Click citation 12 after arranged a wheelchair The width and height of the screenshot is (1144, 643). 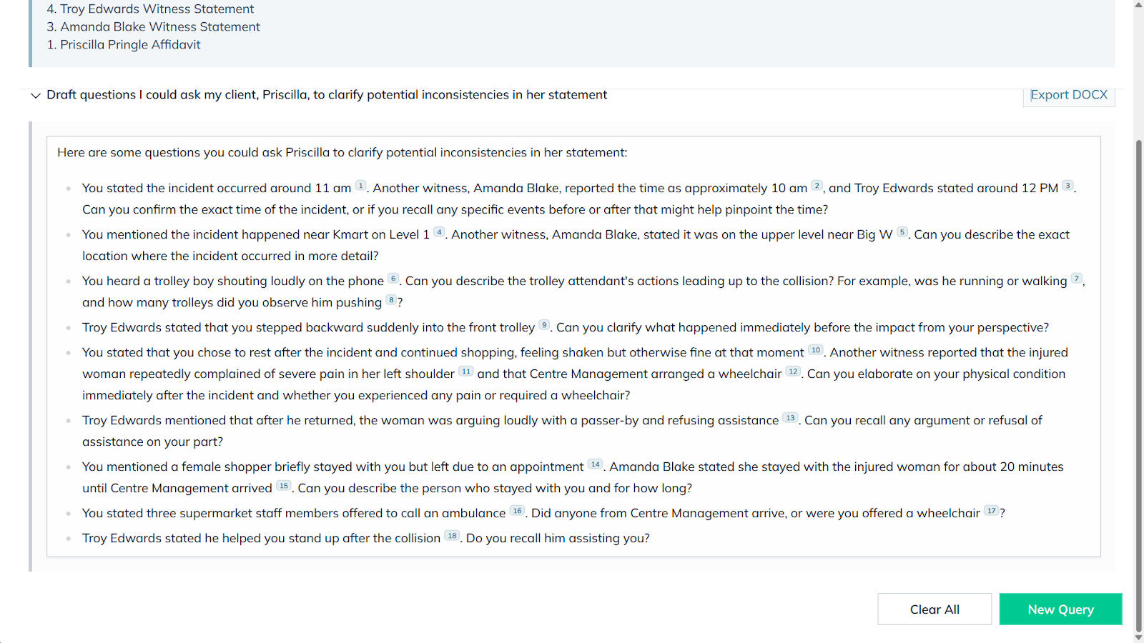pos(793,372)
